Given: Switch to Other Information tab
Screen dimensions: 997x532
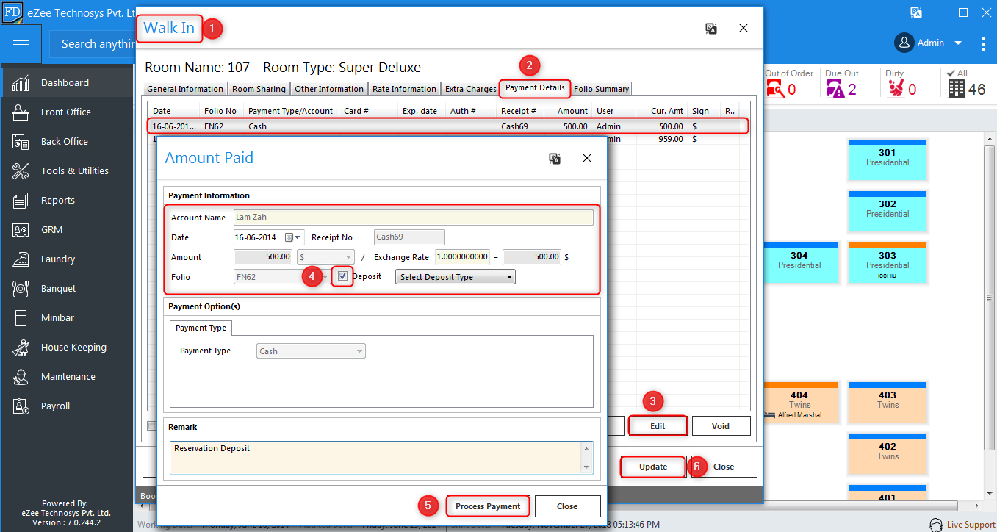Looking at the screenshot, I should tap(329, 89).
